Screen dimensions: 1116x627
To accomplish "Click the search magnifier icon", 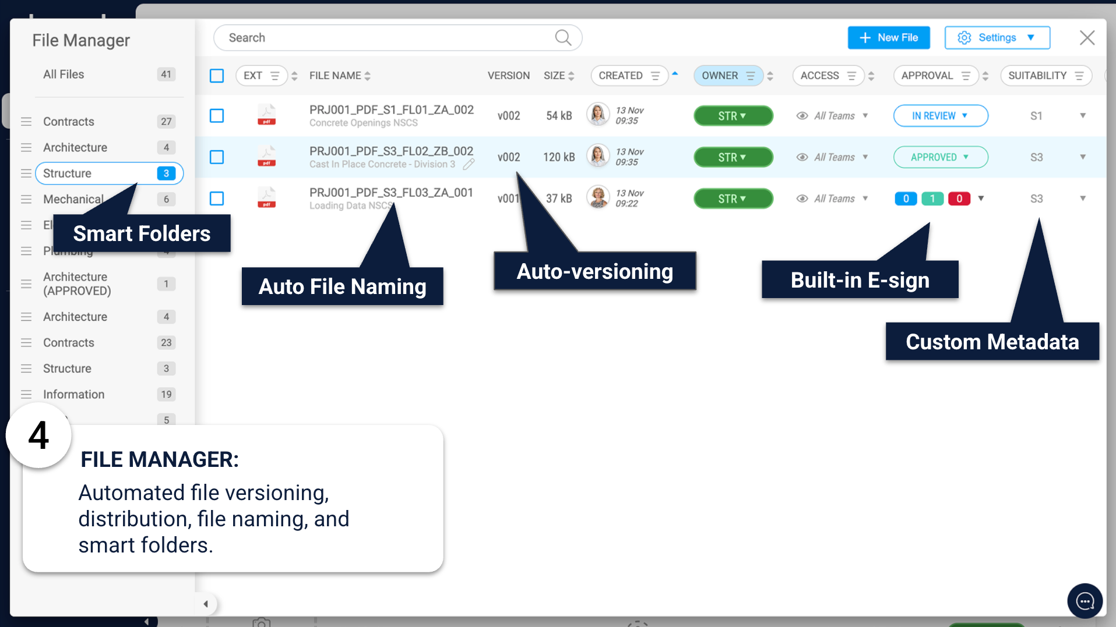I will [563, 38].
